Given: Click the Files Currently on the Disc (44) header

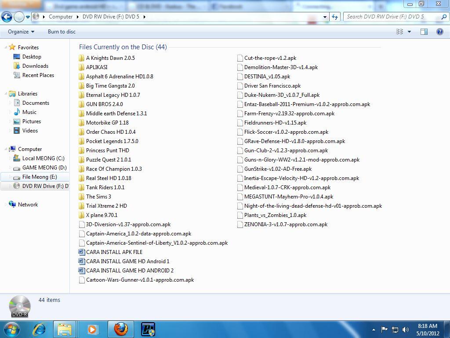Looking at the screenshot, I should point(123,47).
